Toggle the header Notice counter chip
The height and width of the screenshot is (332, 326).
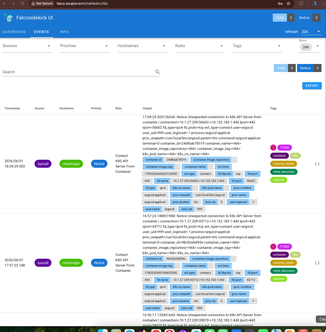pyautogui.click(x=308, y=18)
